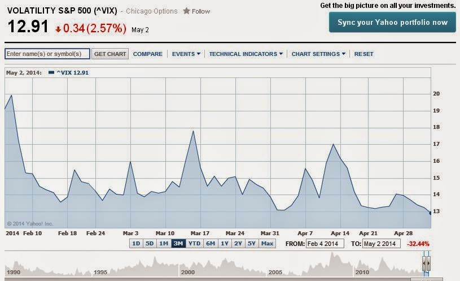The height and width of the screenshot is (281, 460).
Task: Select the 6M range tab
Action: (211, 243)
